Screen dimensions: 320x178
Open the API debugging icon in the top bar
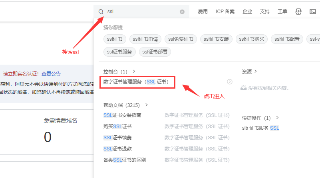tap(298, 12)
